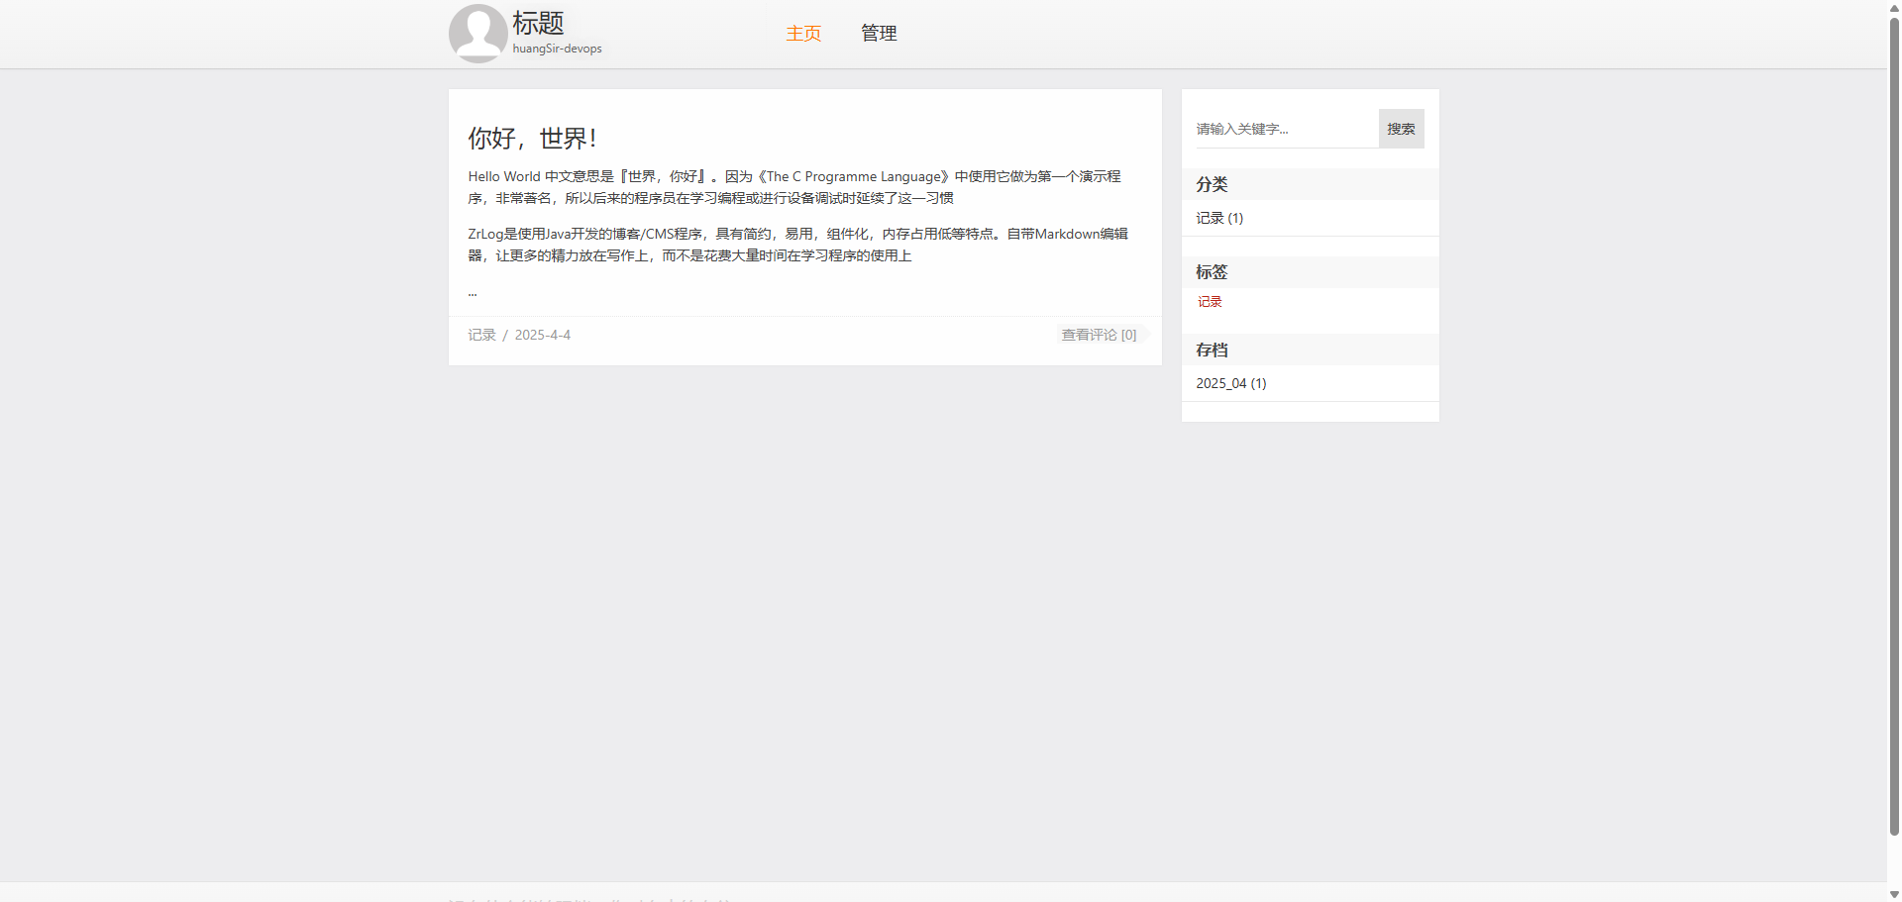
Task: Click the blog avatar image
Action: (x=478, y=34)
